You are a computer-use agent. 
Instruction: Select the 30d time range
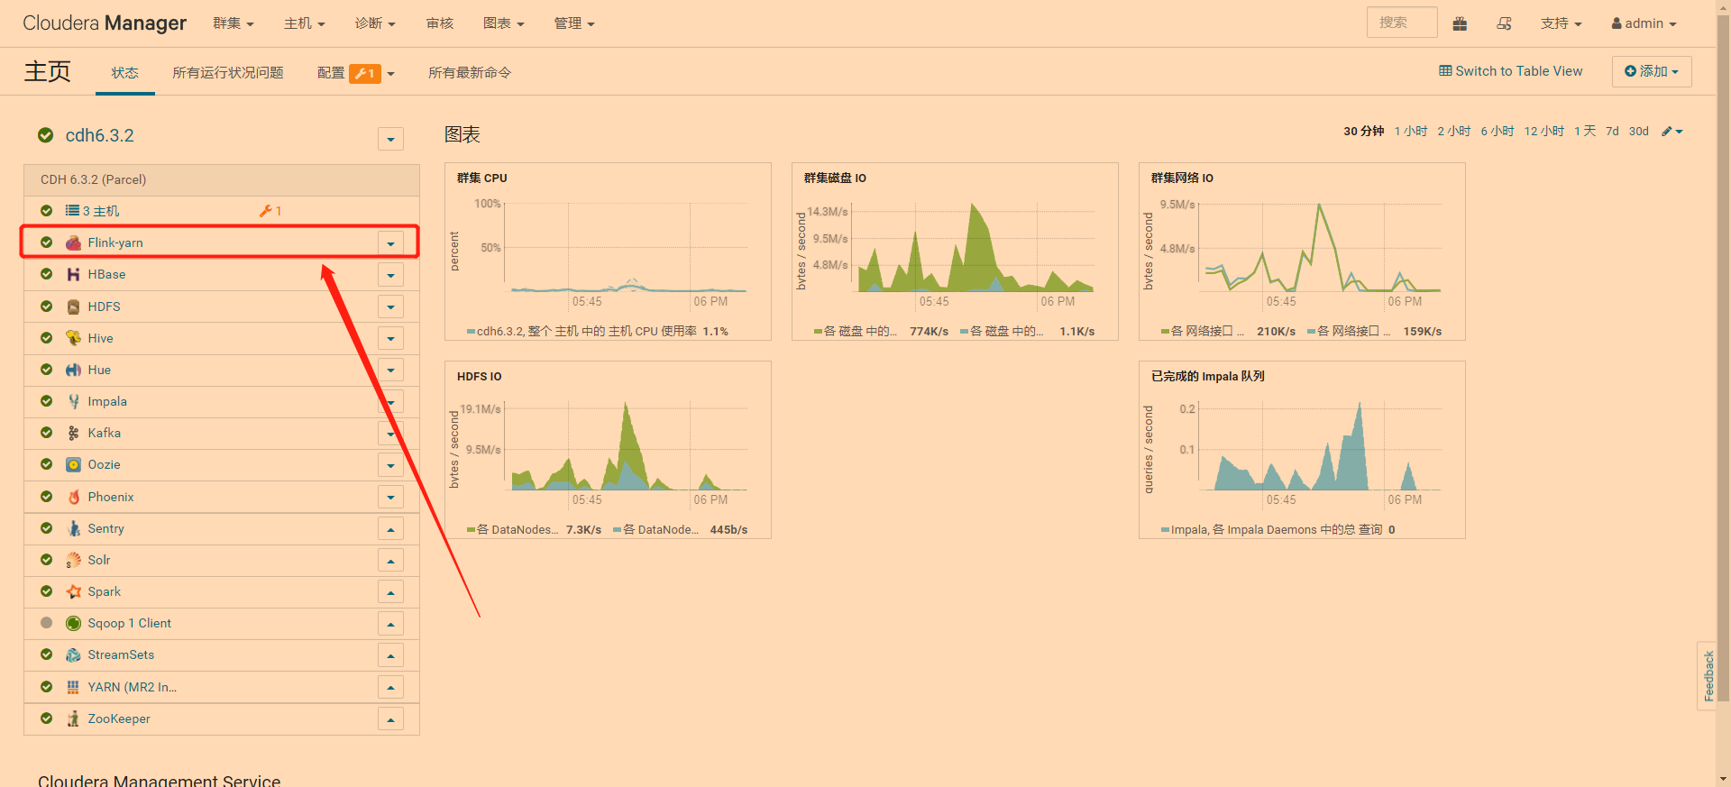point(1639,132)
